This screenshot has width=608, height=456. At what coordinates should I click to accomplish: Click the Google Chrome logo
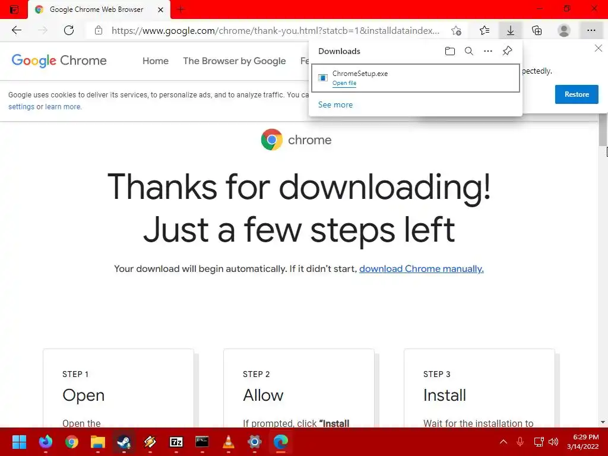tap(59, 61)
